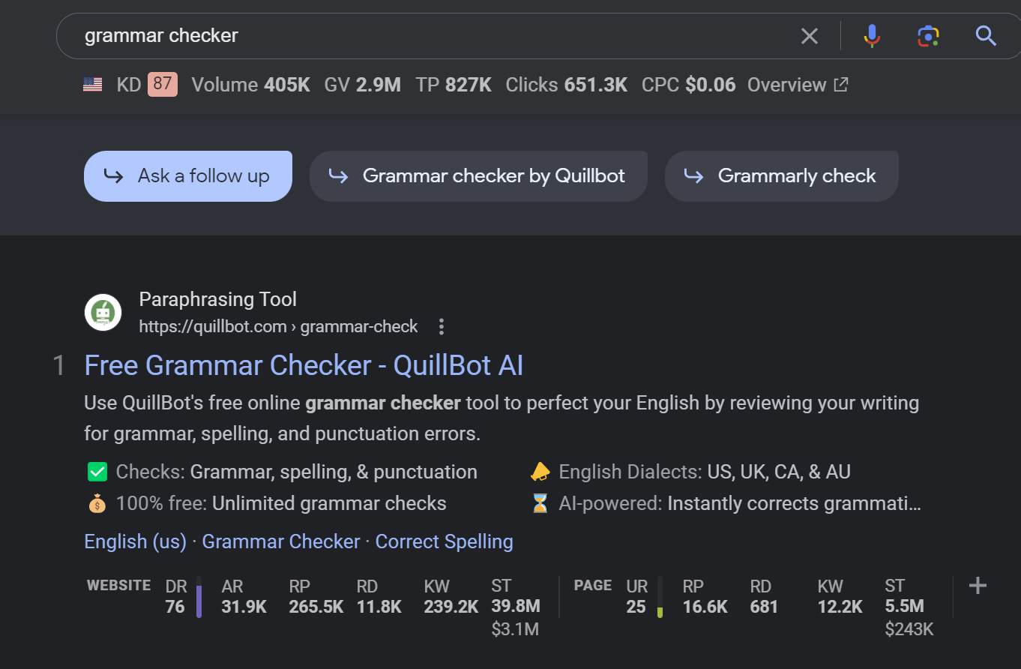Click the Volume 405K metric

click(250, 85)
